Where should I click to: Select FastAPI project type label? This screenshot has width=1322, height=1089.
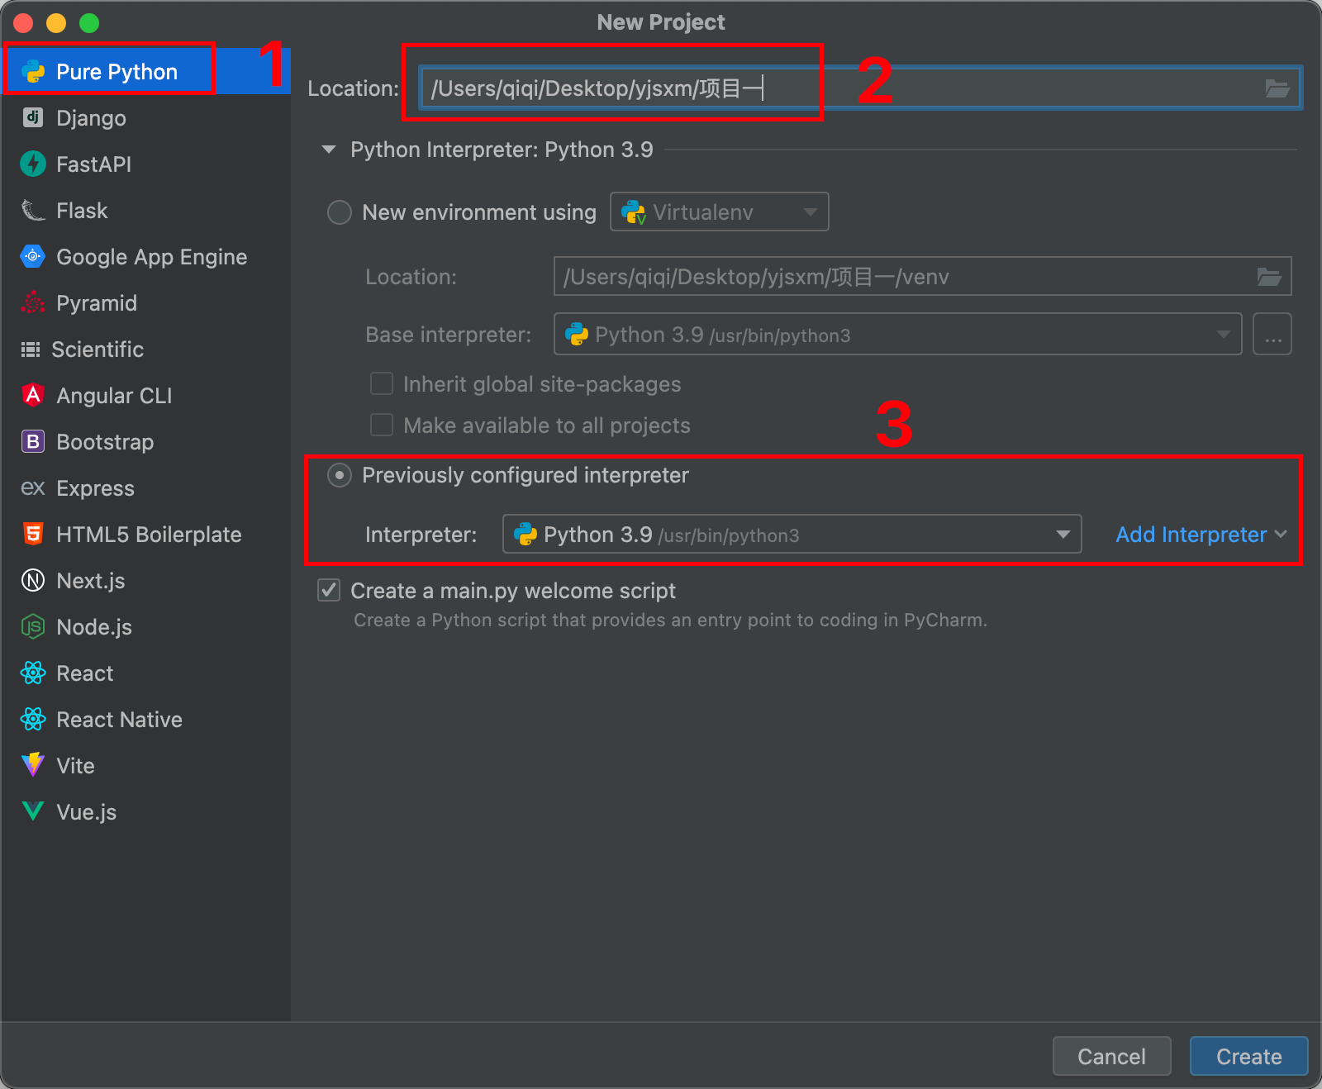[x=93, y=164]
